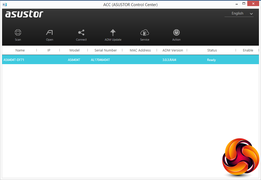The height and width of the screenshot is (180, 261).
Task: Sort by the IP column header
Action: [49, 50]
